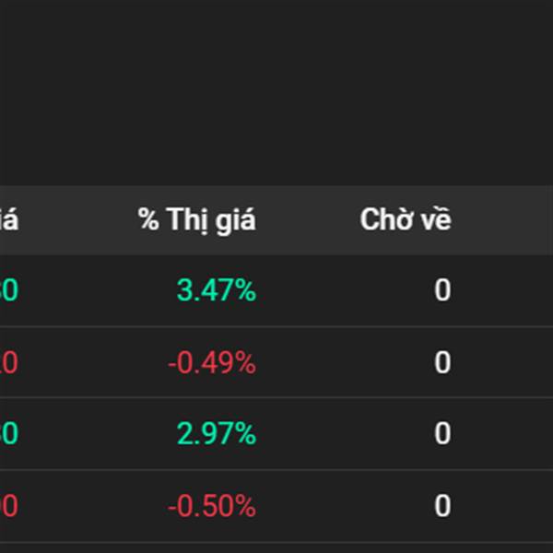This screenshot has height=553, width=553.
Task: Click the Chờ về column header
Action: pyautogui.click(x=406, y=220)
